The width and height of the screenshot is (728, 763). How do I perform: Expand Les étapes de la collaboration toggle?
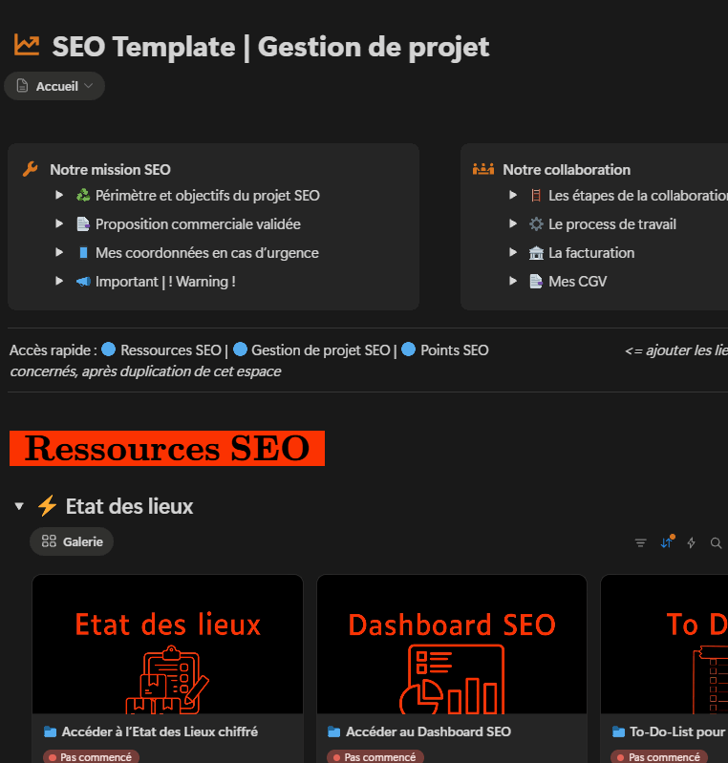pyautogui.click(x=513, y=195)
